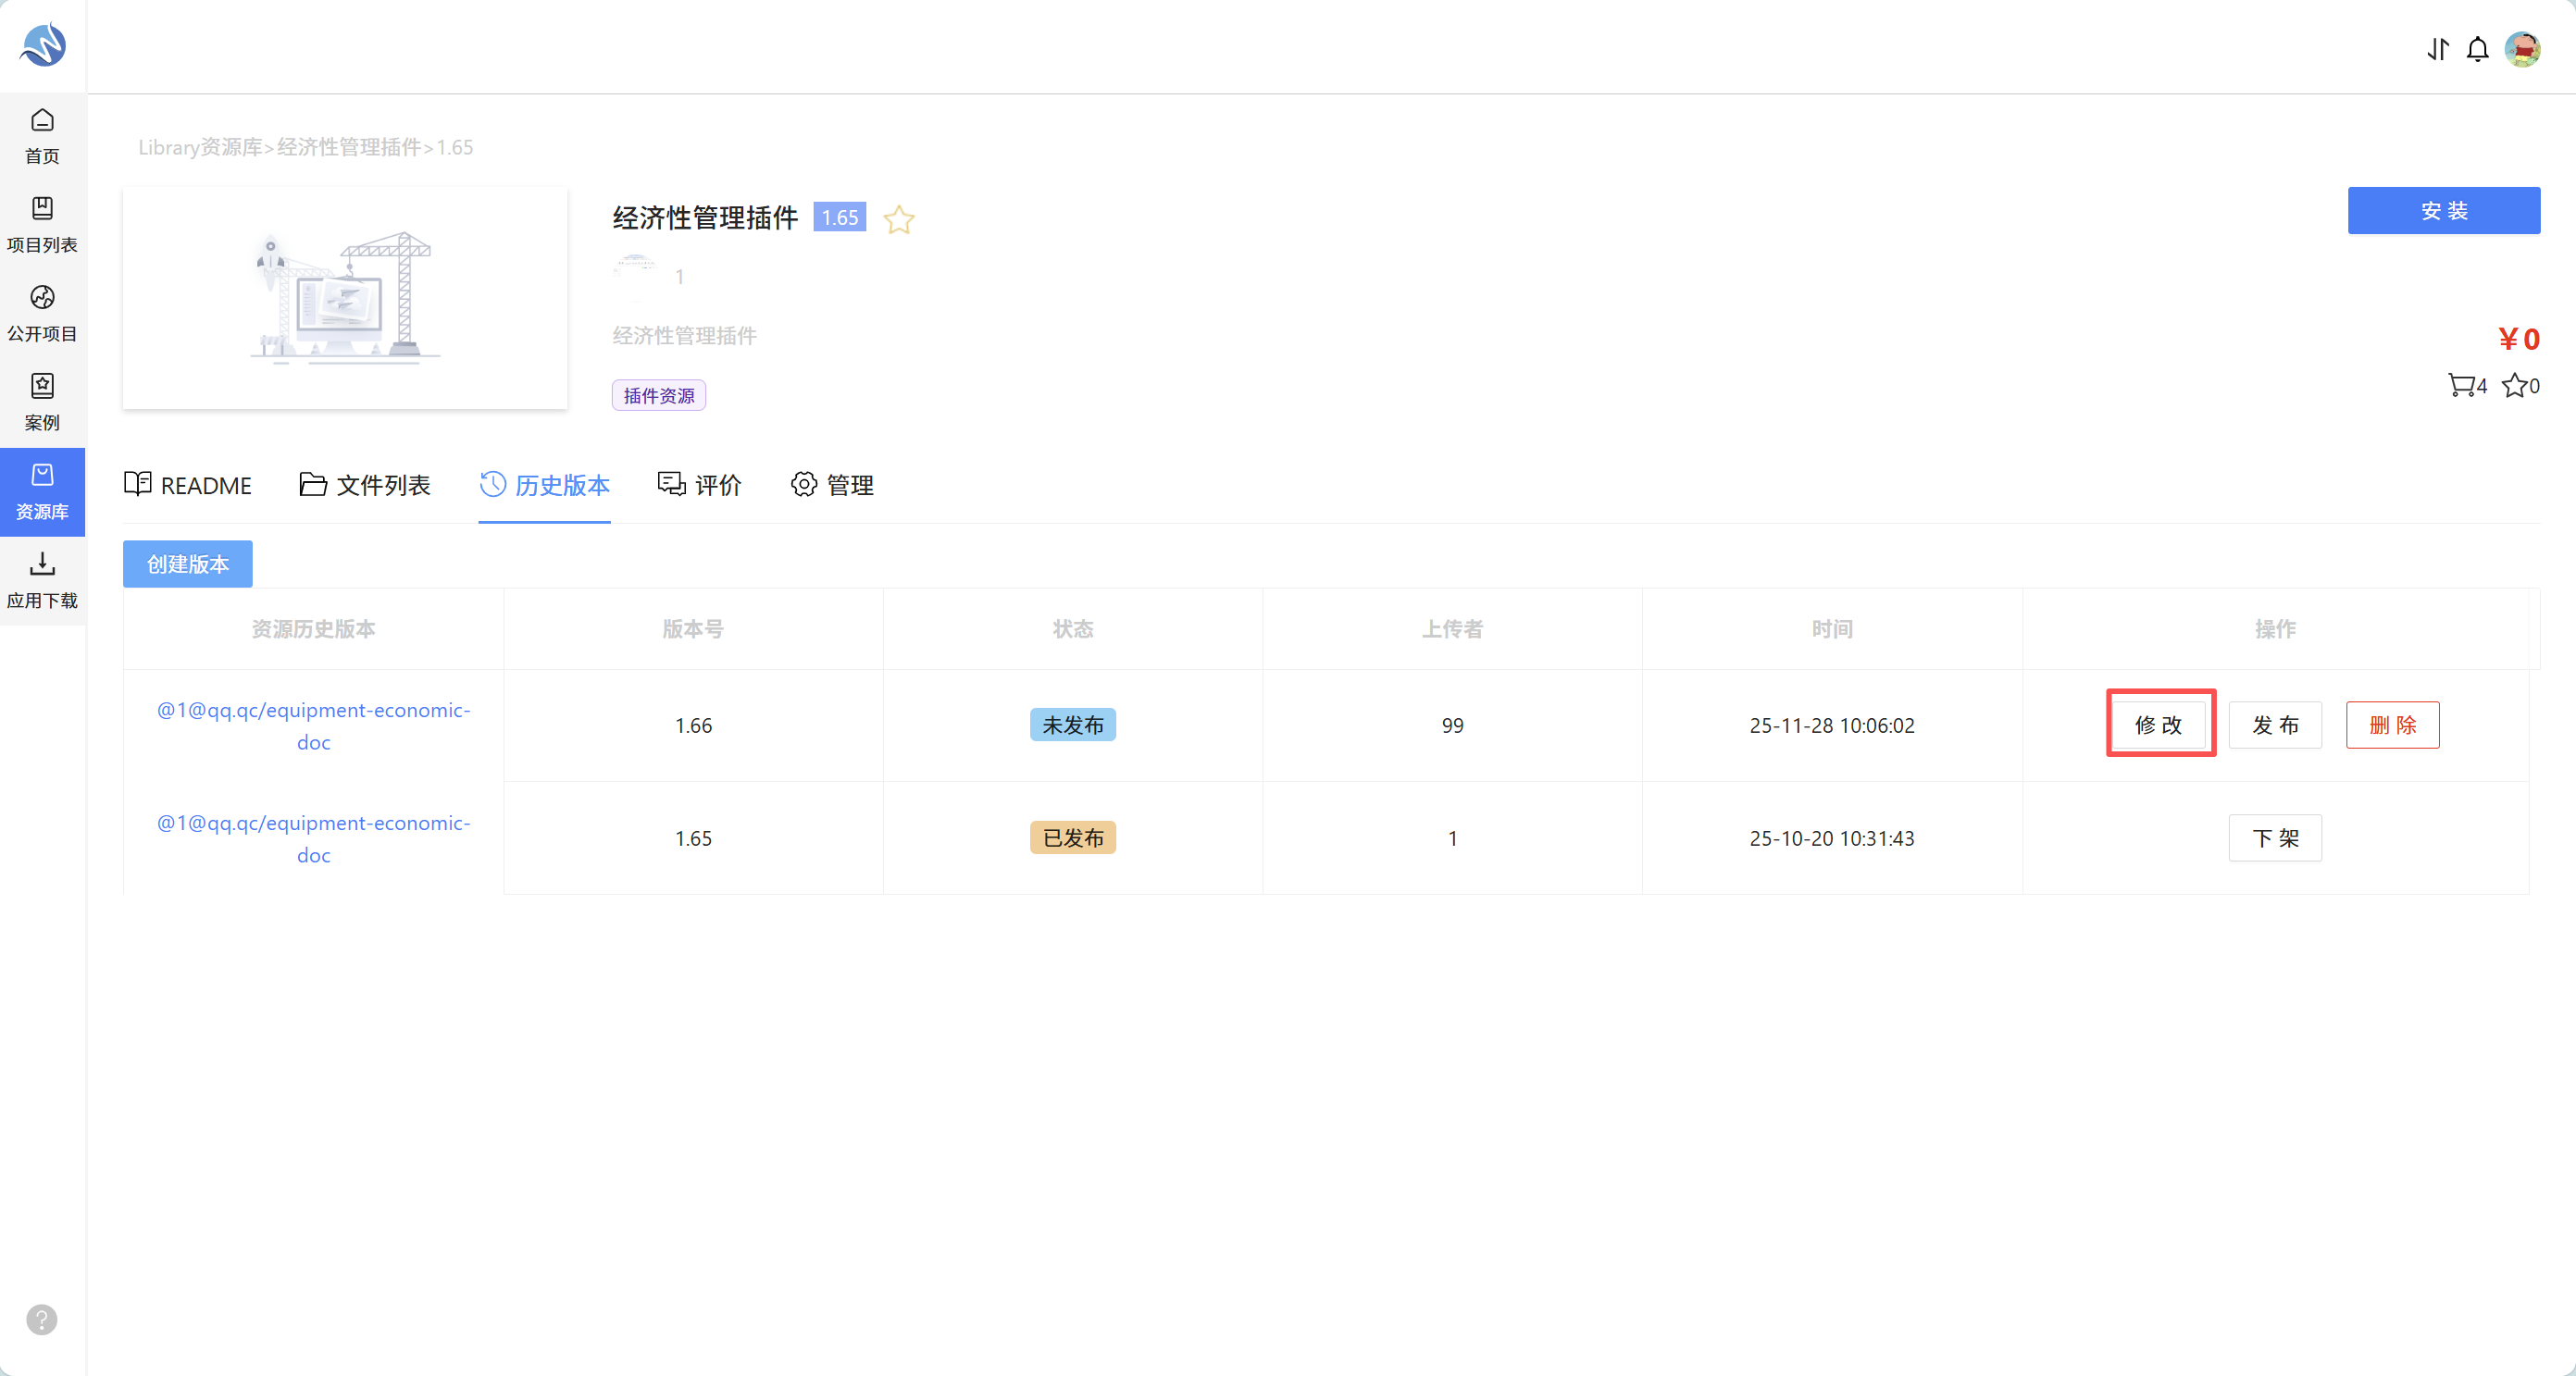
Task: Click the 插件资源 tag
Action: [659, 396]
